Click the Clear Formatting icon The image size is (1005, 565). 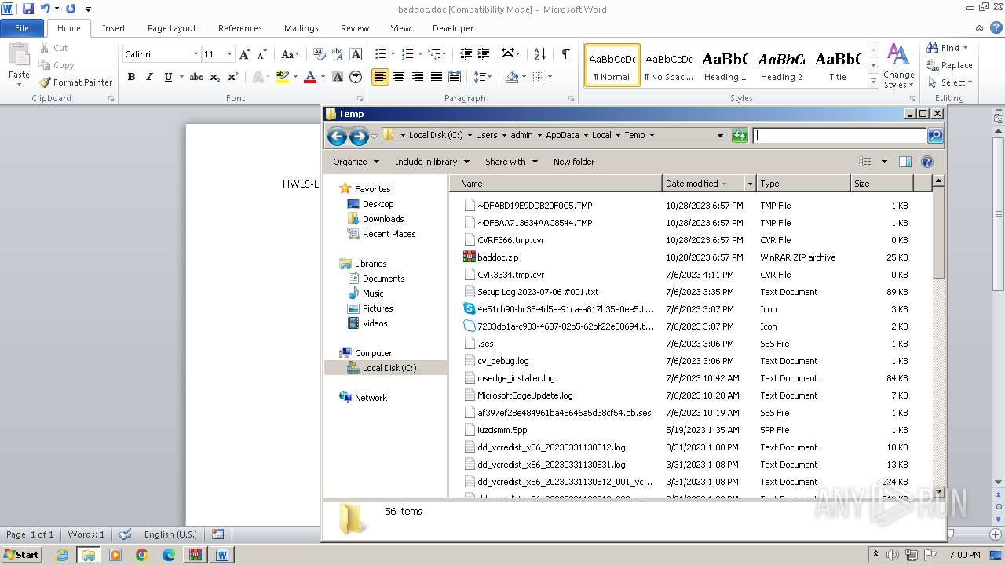coord(320,54)
